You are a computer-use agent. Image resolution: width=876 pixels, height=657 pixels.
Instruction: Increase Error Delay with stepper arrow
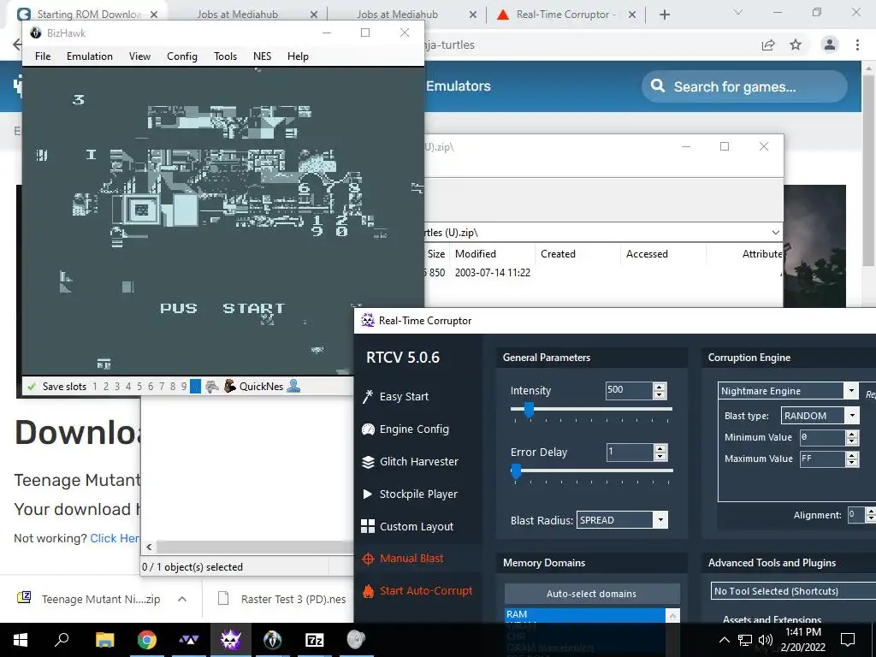pyautogui.click(x=660, y=448)
